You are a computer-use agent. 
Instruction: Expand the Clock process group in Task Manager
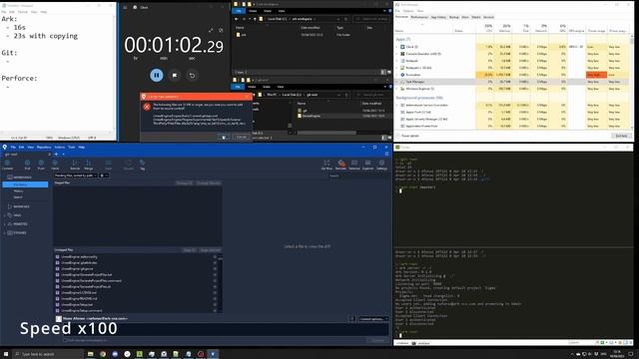click(397, 47)
